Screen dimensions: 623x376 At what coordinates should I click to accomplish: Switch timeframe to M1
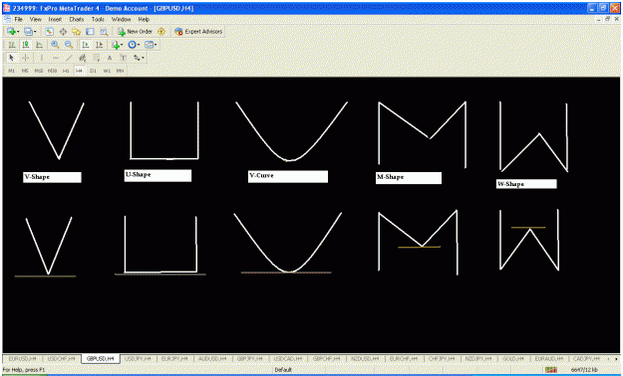tap(12, 71)
